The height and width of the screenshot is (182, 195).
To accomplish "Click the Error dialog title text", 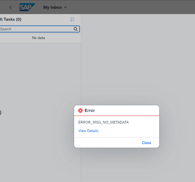I will coord(90,111).
